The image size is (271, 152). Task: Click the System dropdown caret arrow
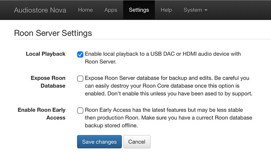(206, 10)
